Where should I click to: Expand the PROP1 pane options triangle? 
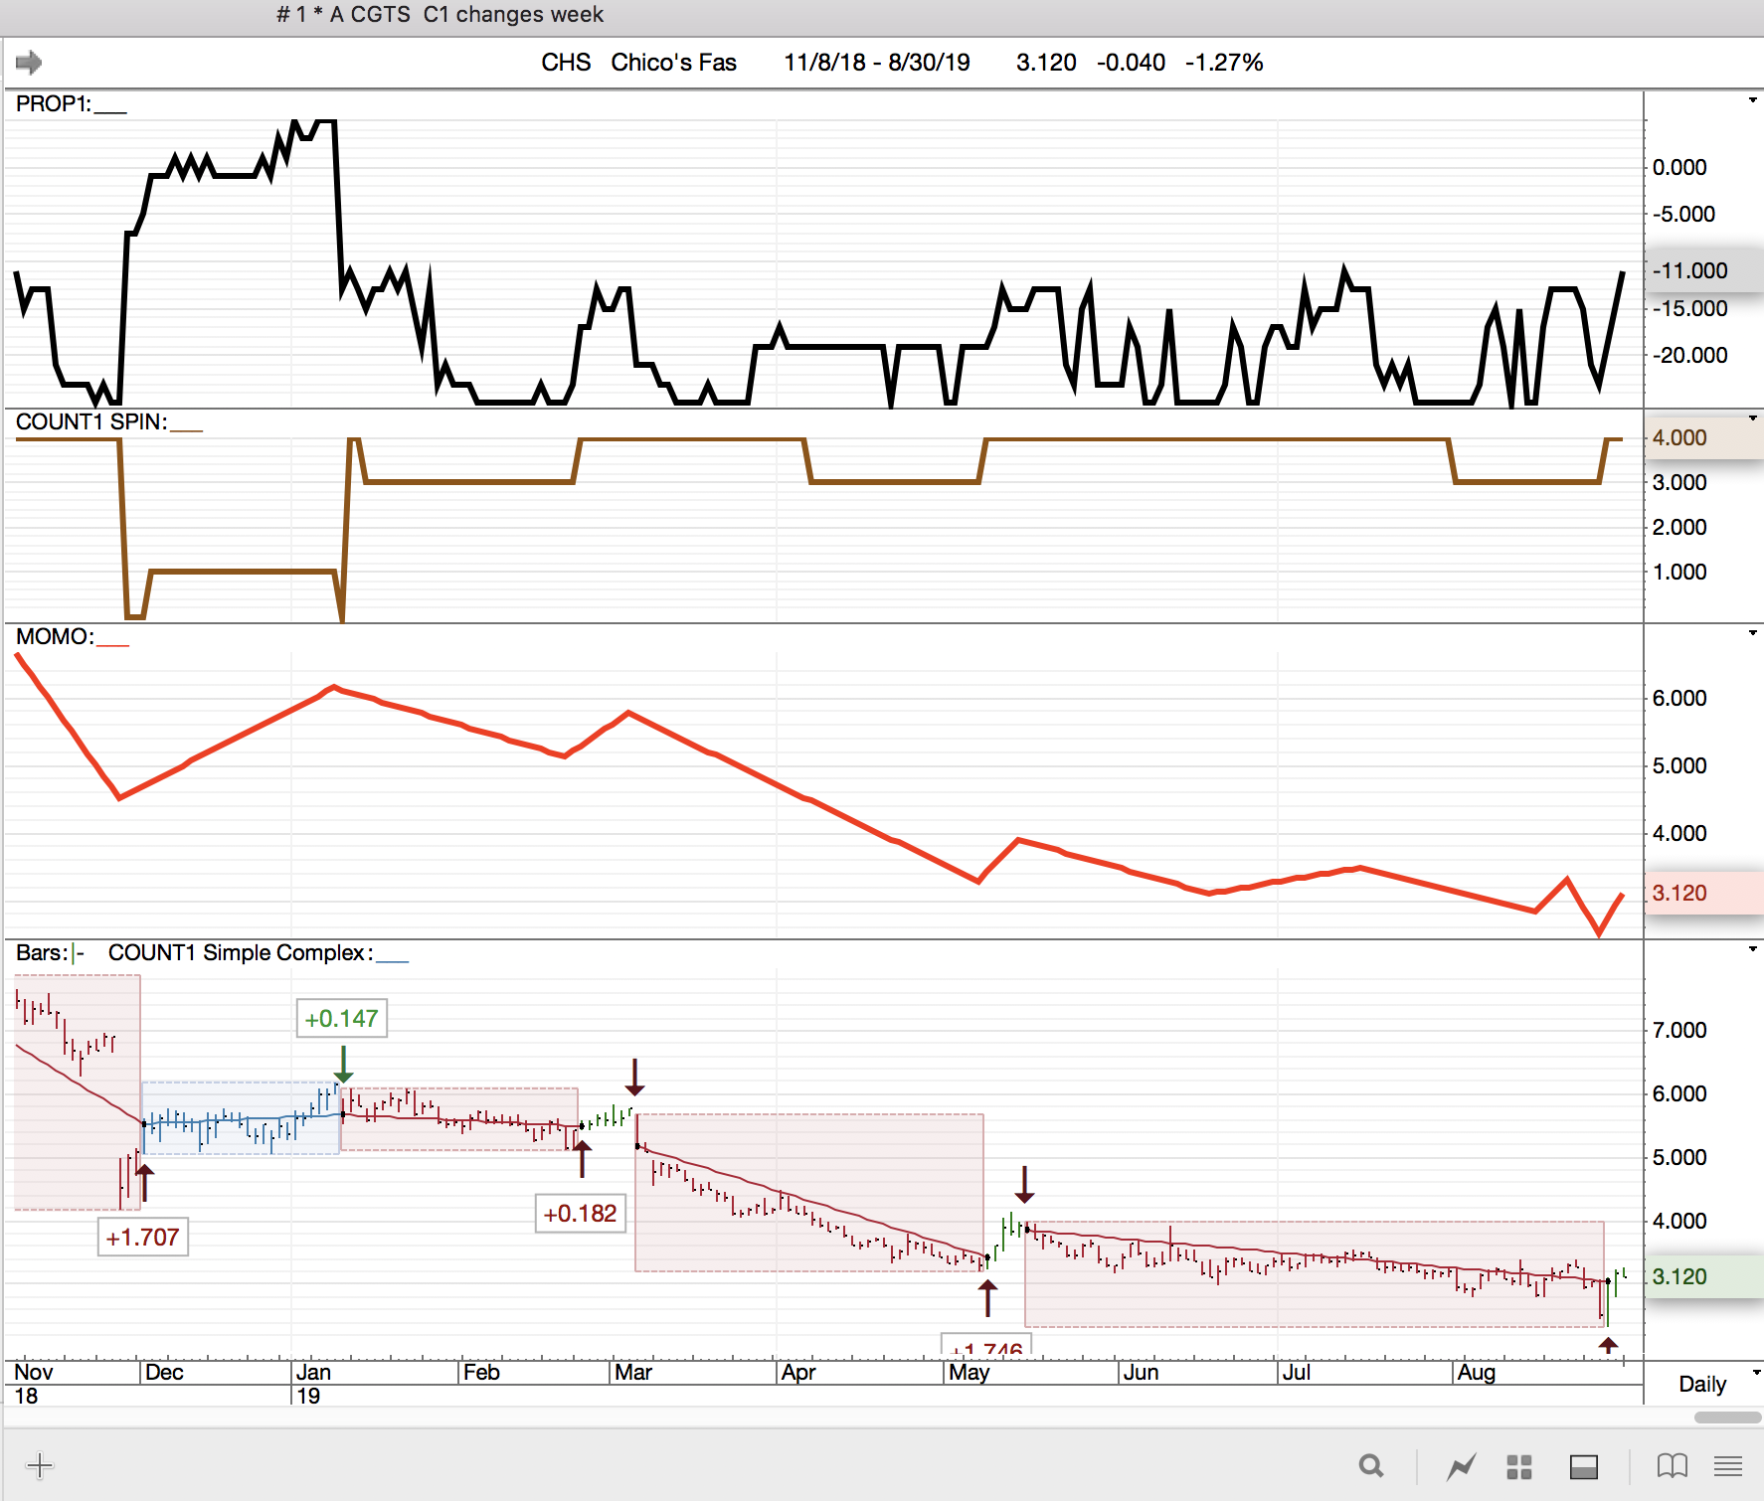pyautogui.click(x=1752, y=100)
